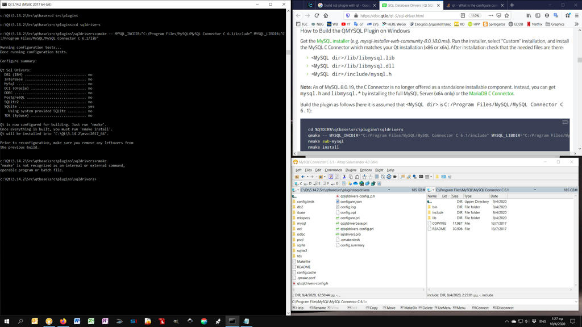This screenshot has width=582, height=327.
Task: Go back in Salamander toolbar
Action: pos(304,177)
